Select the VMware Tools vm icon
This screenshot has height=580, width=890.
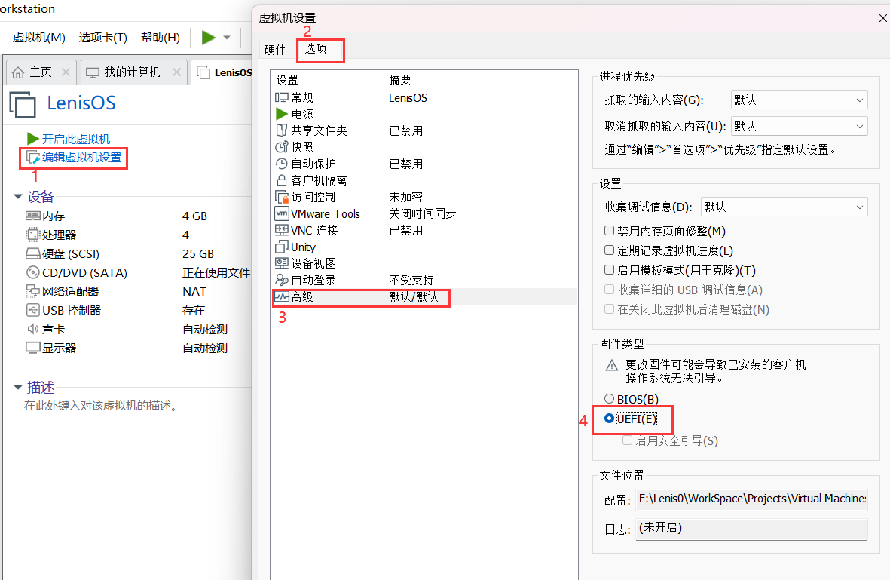(282, 213)
